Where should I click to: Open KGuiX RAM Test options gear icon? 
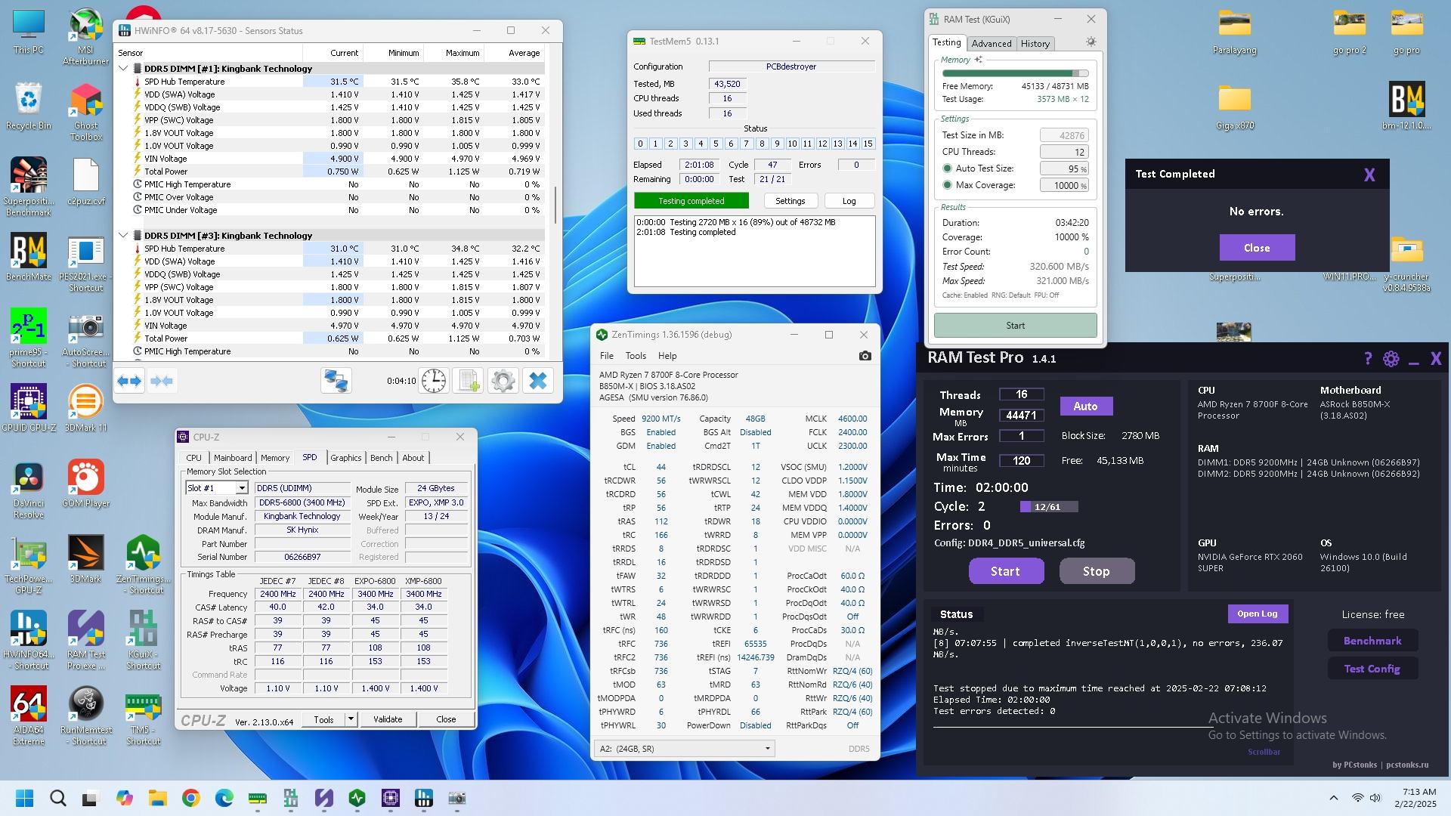pyautogui.click(x=1091, y=42)
